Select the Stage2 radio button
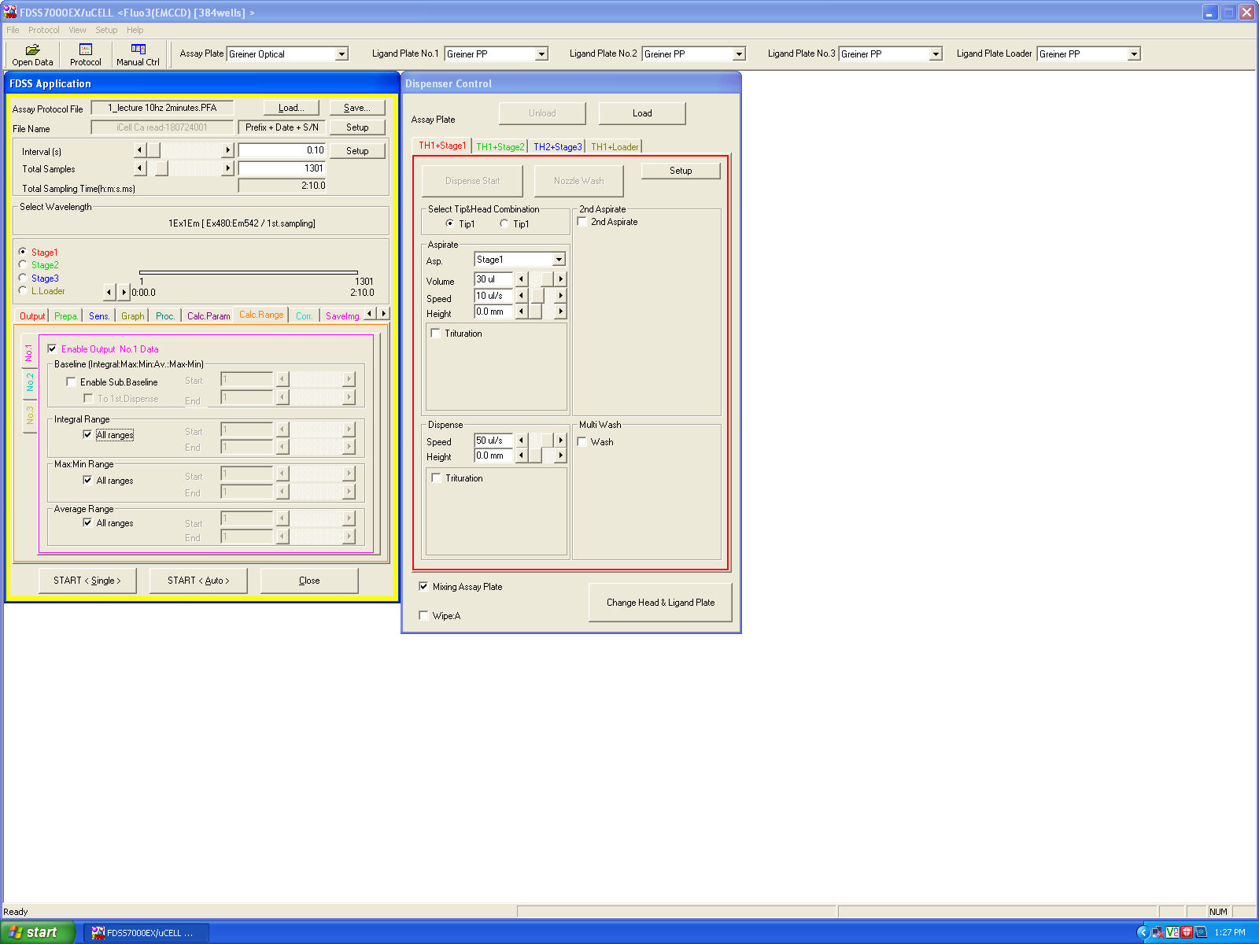Screen dimensions: 1259x944 (23, 265)
